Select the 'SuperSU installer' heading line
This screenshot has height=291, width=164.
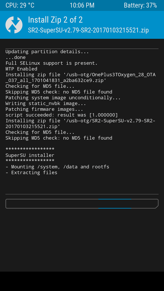(x=30, y=155)
